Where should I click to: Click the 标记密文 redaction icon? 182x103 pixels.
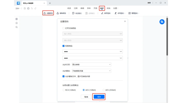click(73, 13)
